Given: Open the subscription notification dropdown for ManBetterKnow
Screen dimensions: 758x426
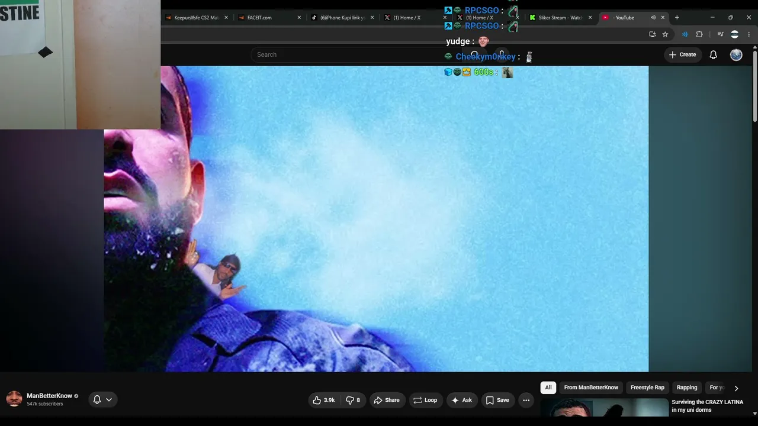Looking at the screenshot, I should [103, 399].
